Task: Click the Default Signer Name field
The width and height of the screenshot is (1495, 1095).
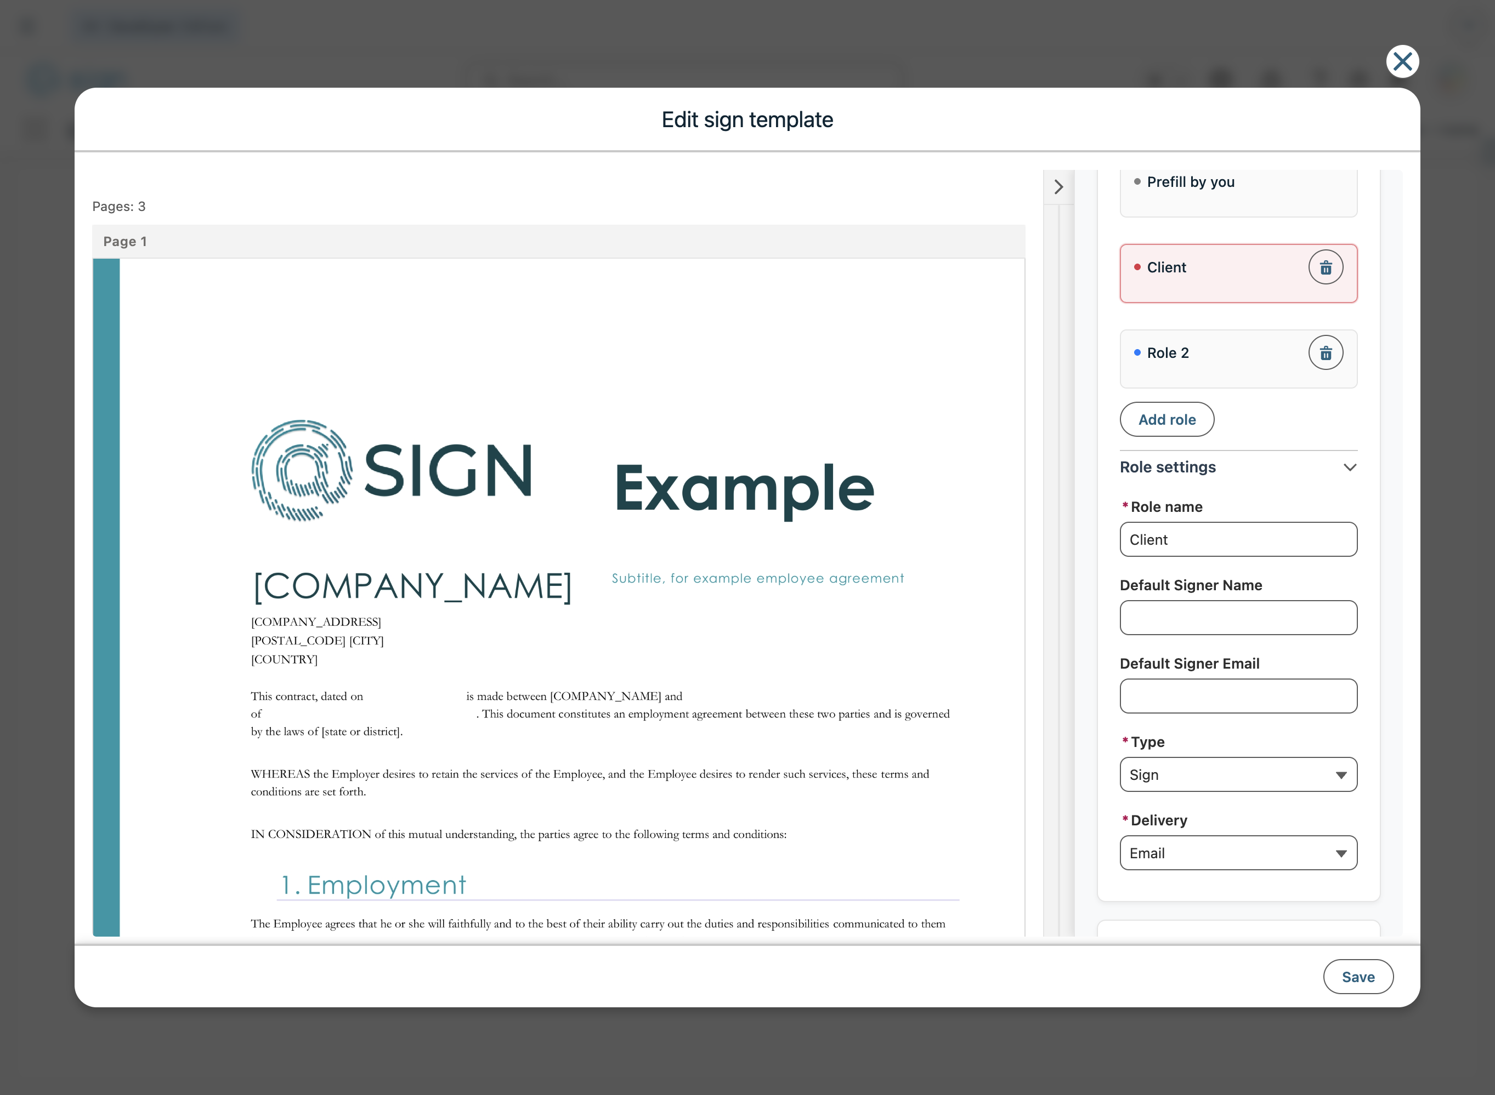Action: pyautogui.click(x=1238, y=618)
